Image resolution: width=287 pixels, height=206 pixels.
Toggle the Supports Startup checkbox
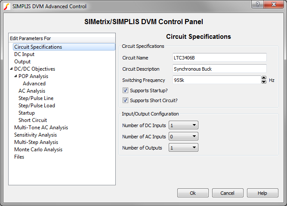pos(125,91)
